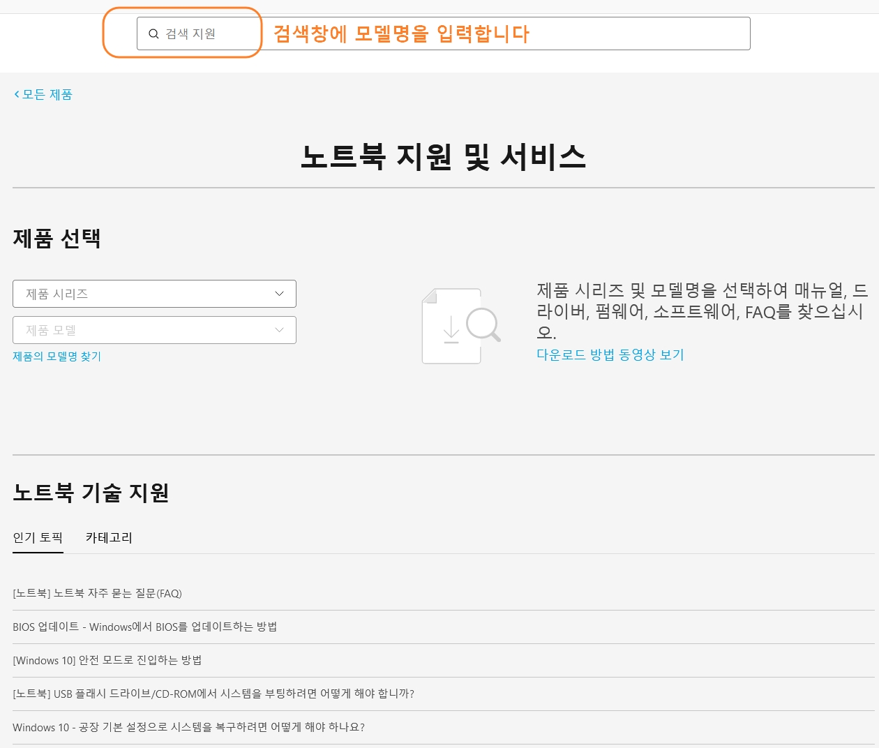Click the 노트북 기술 지원 heading
This screenshot has height=748, width=879.
tap(91, 493)
